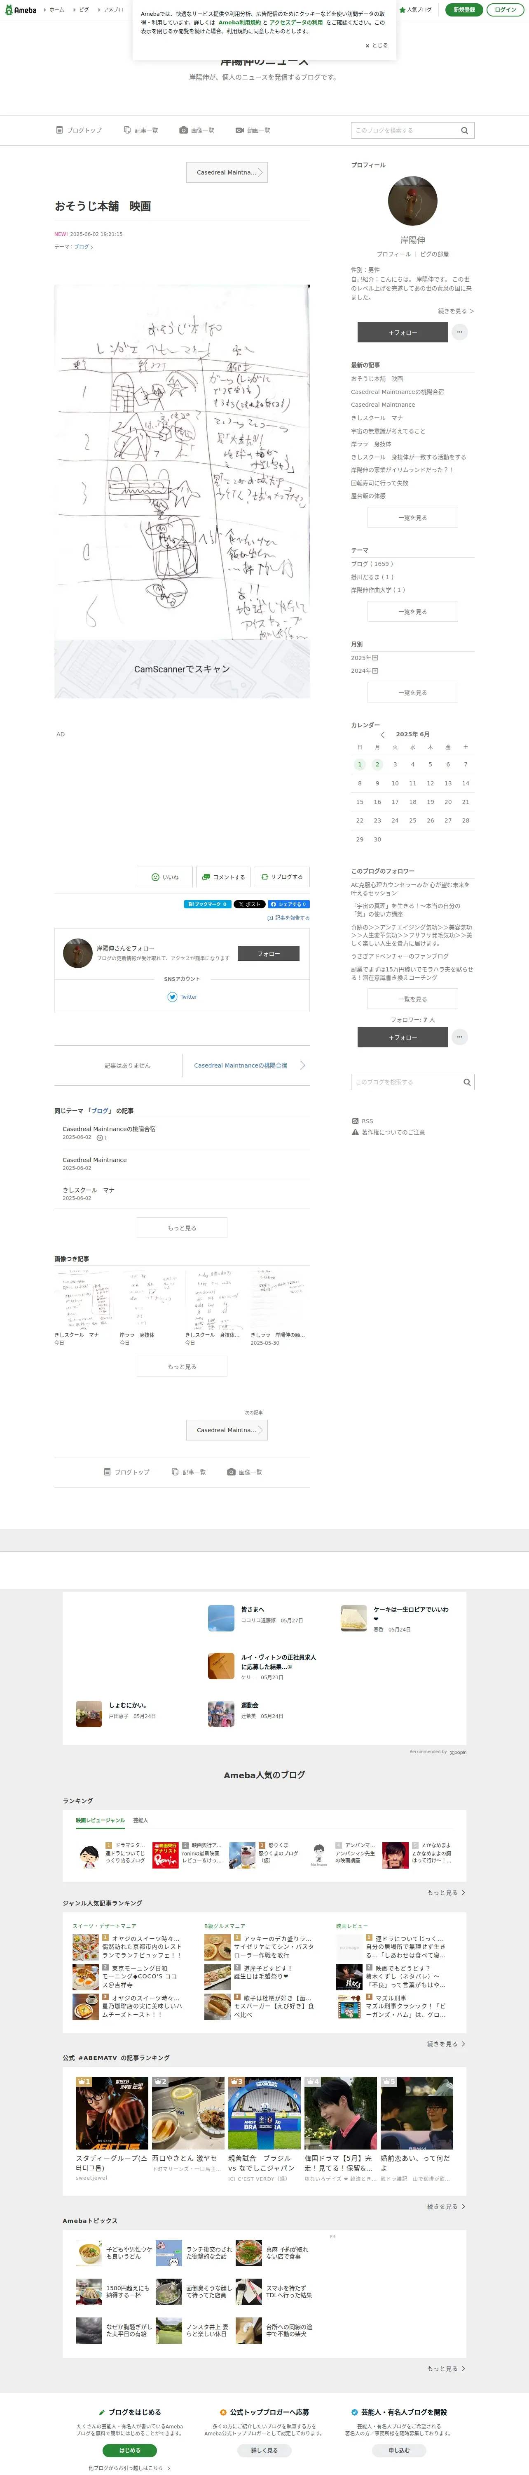The height and width of the screenshot is (2475, 529).
Task: Share via Hatena B! ブックマーク button
Action: [207, 904]
